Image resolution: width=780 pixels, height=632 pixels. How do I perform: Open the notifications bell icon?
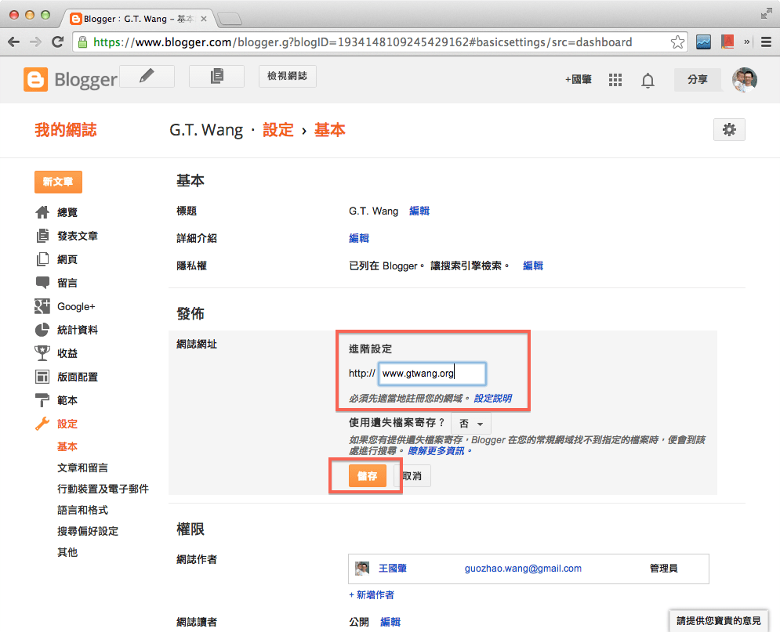pos(648,79)
